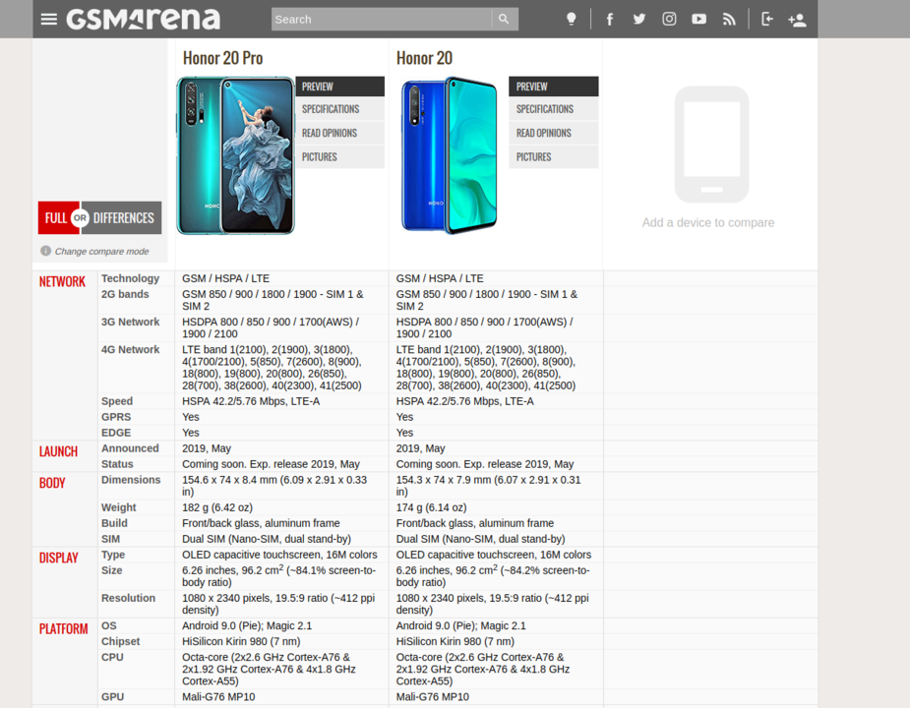Focus the Search input field

tap(382, 19)
